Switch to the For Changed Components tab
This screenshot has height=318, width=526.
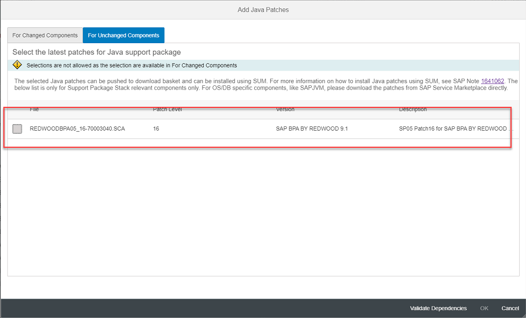click(45, 35)
